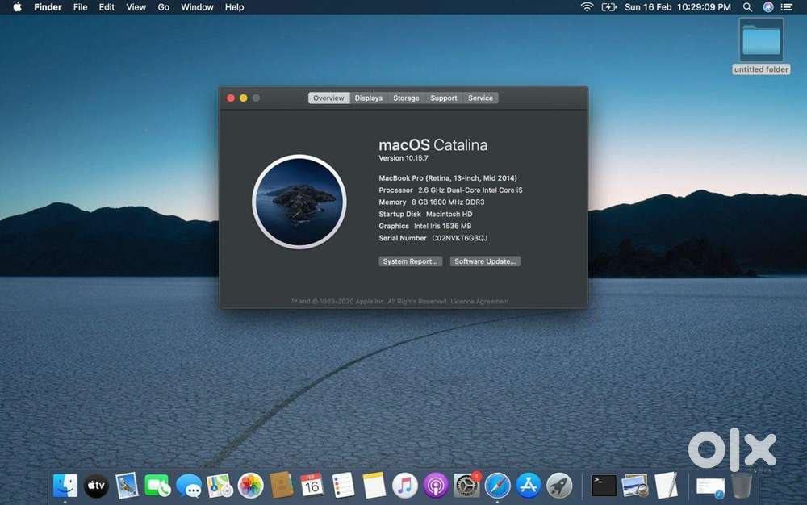Image resolution: width=807 pixels, height=505 pixels.
Task: Open Spotlight search magnifier
Action: (x=748, y=7)
